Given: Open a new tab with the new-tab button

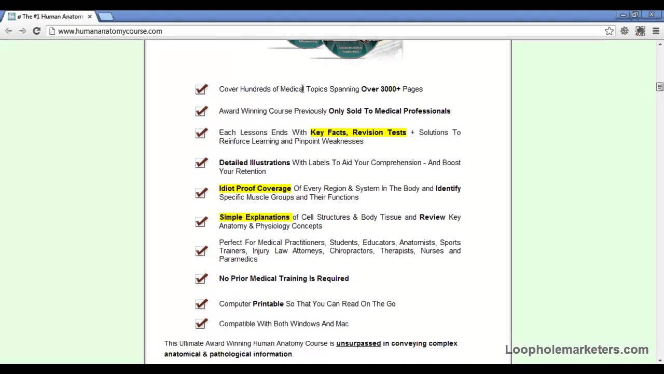Looking at the screenshot, I should [x=106, y=17].
